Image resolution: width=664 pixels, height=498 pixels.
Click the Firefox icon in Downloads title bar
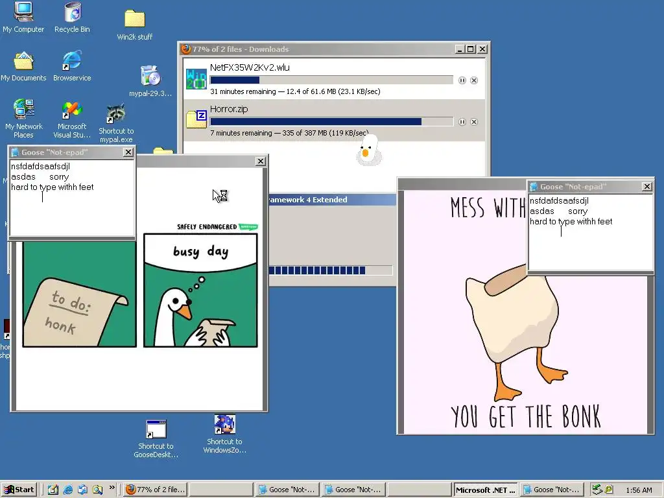point(185,49)
